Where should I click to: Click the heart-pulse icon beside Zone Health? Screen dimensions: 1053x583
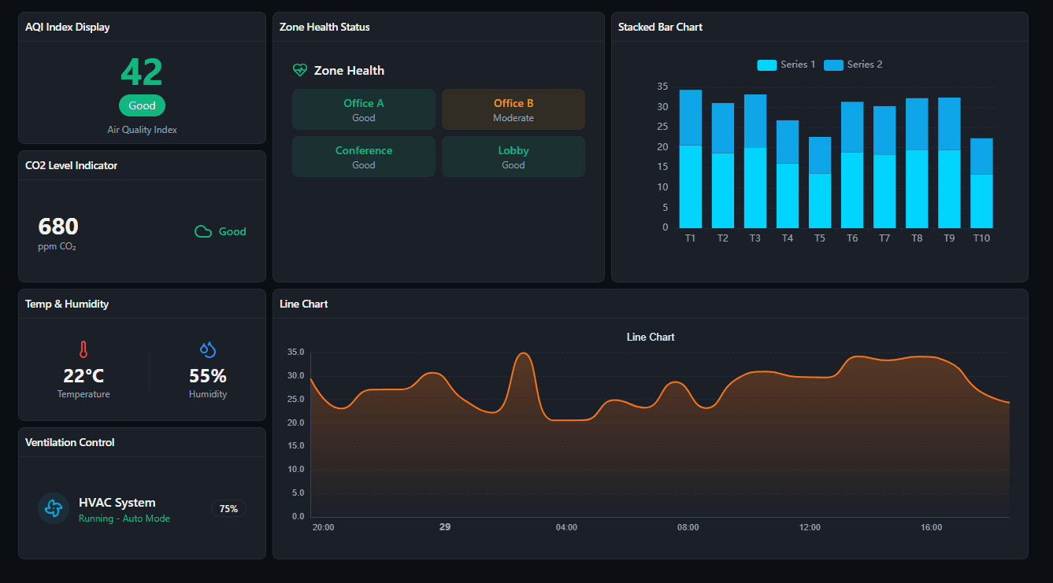(301, 69)
